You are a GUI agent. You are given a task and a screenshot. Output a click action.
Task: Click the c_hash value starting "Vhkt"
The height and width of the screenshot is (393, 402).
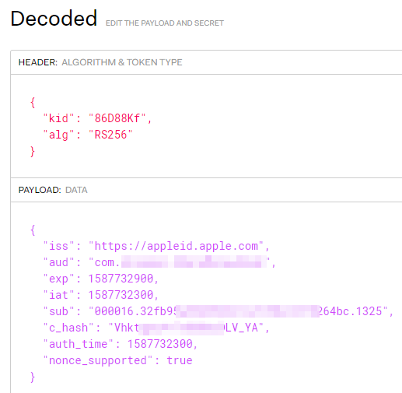(186, 328)
